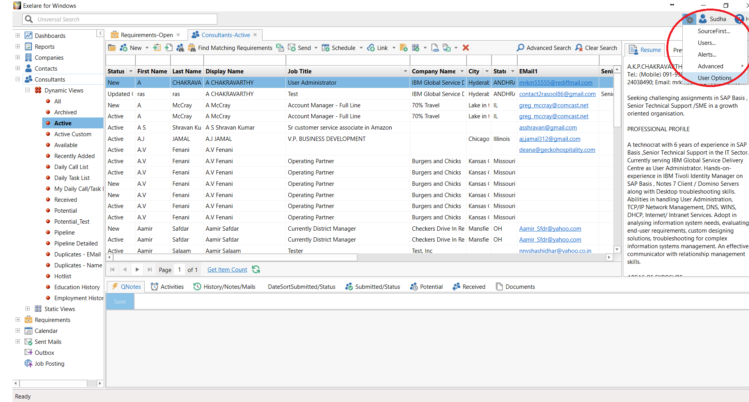Switch to the Activities tab
This screenshot has height=402, width=749.
pyautogui.click(x=167, y=287)
